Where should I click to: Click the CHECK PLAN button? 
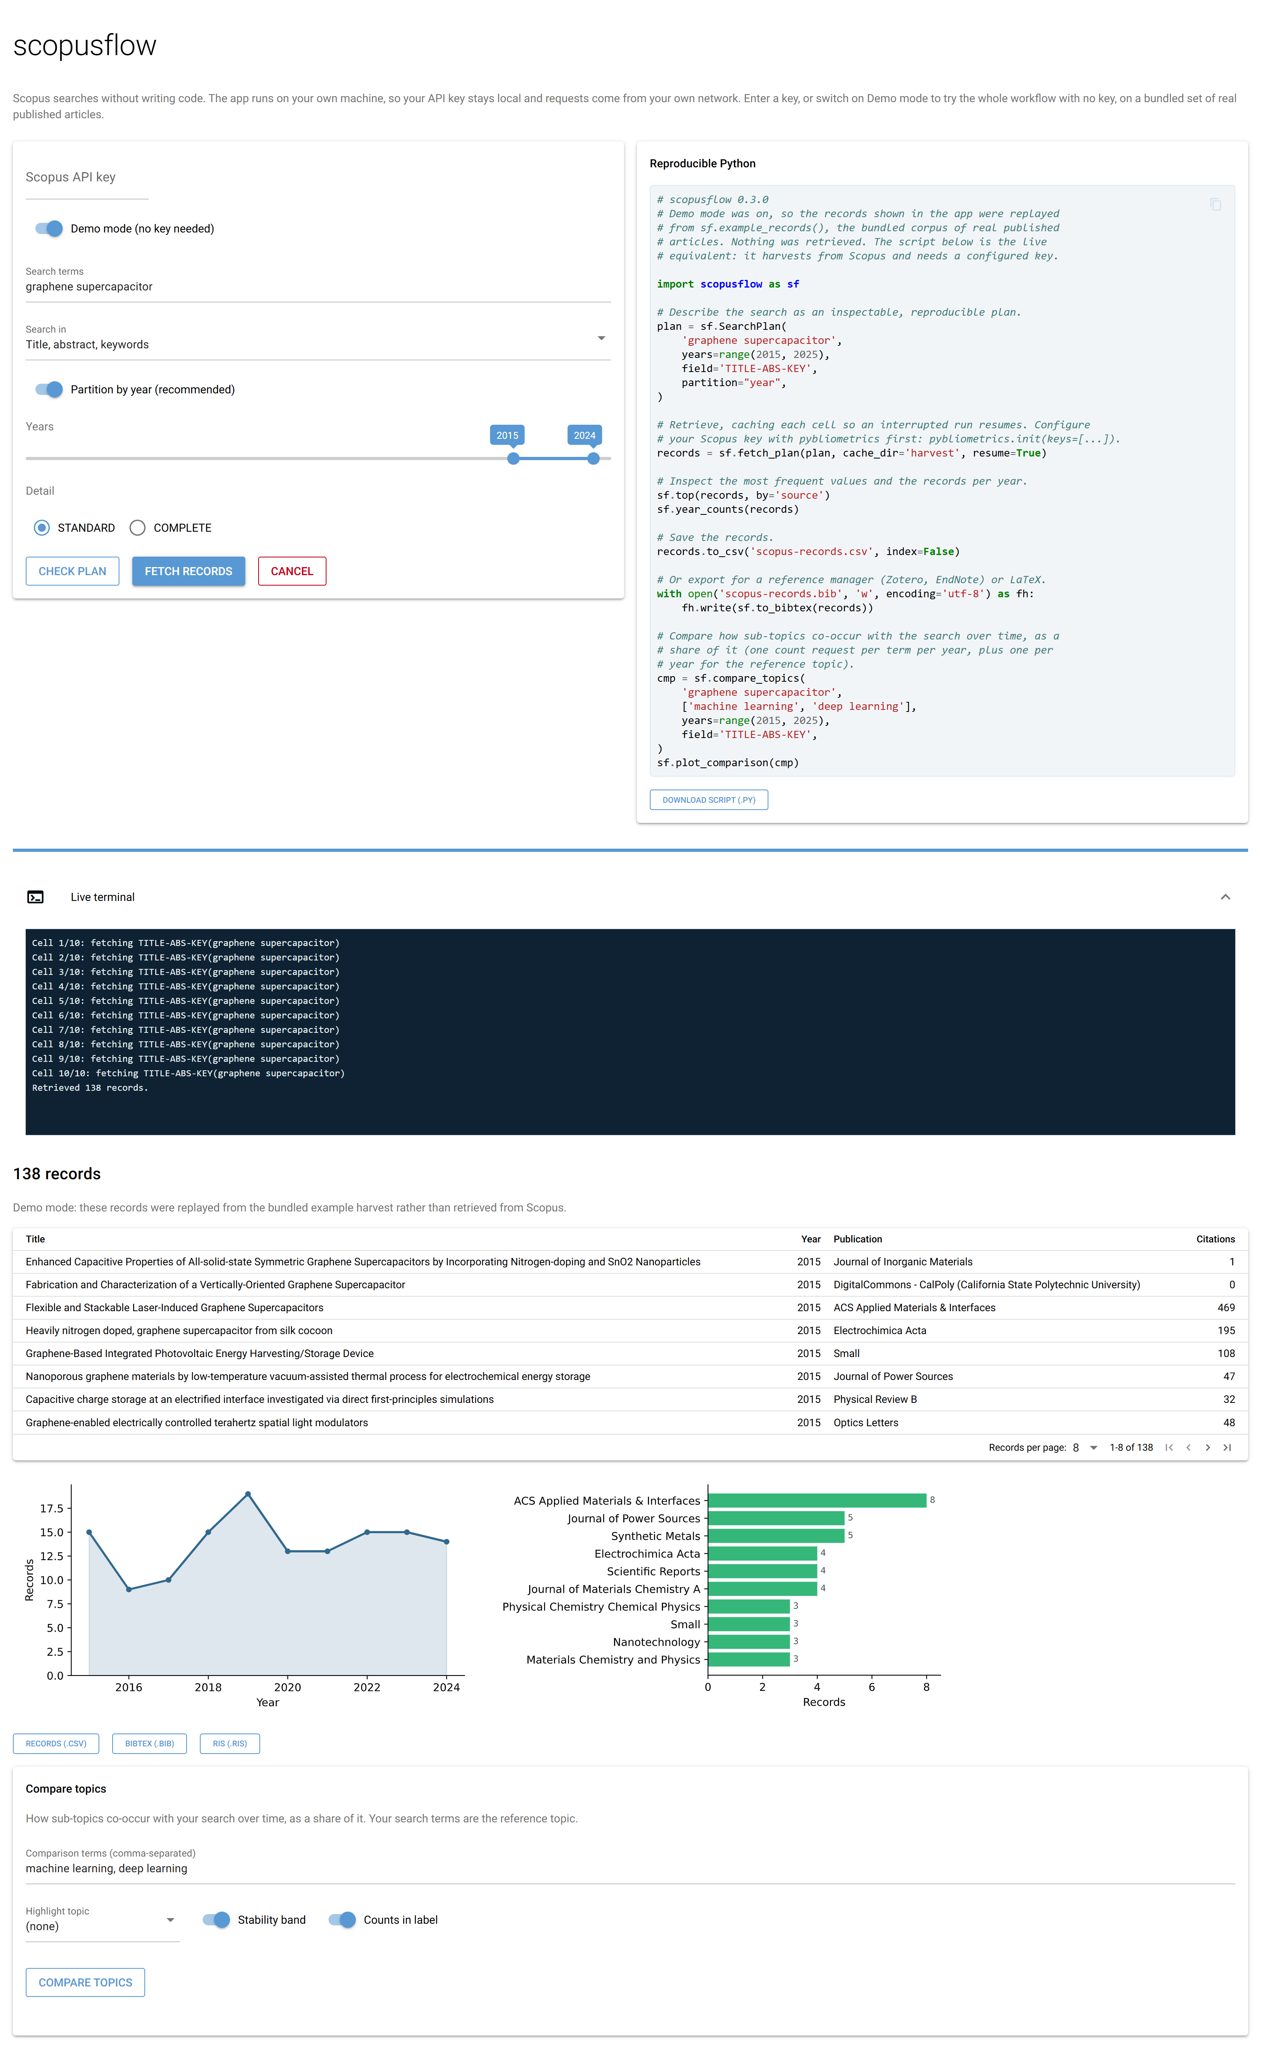(x=72, y=572)
